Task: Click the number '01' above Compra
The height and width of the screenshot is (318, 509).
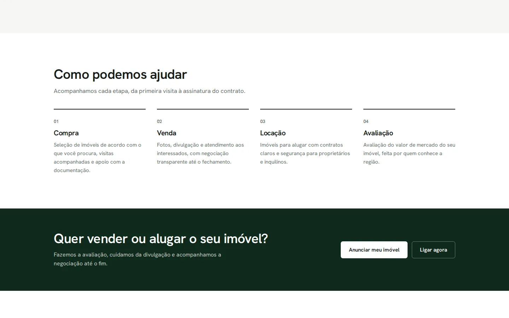Action: [x=56, y=122]
